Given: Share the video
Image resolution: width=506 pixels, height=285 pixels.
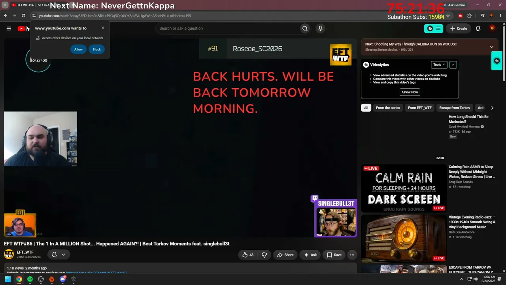Looking at the screenshot, I should tap(285, 255).
